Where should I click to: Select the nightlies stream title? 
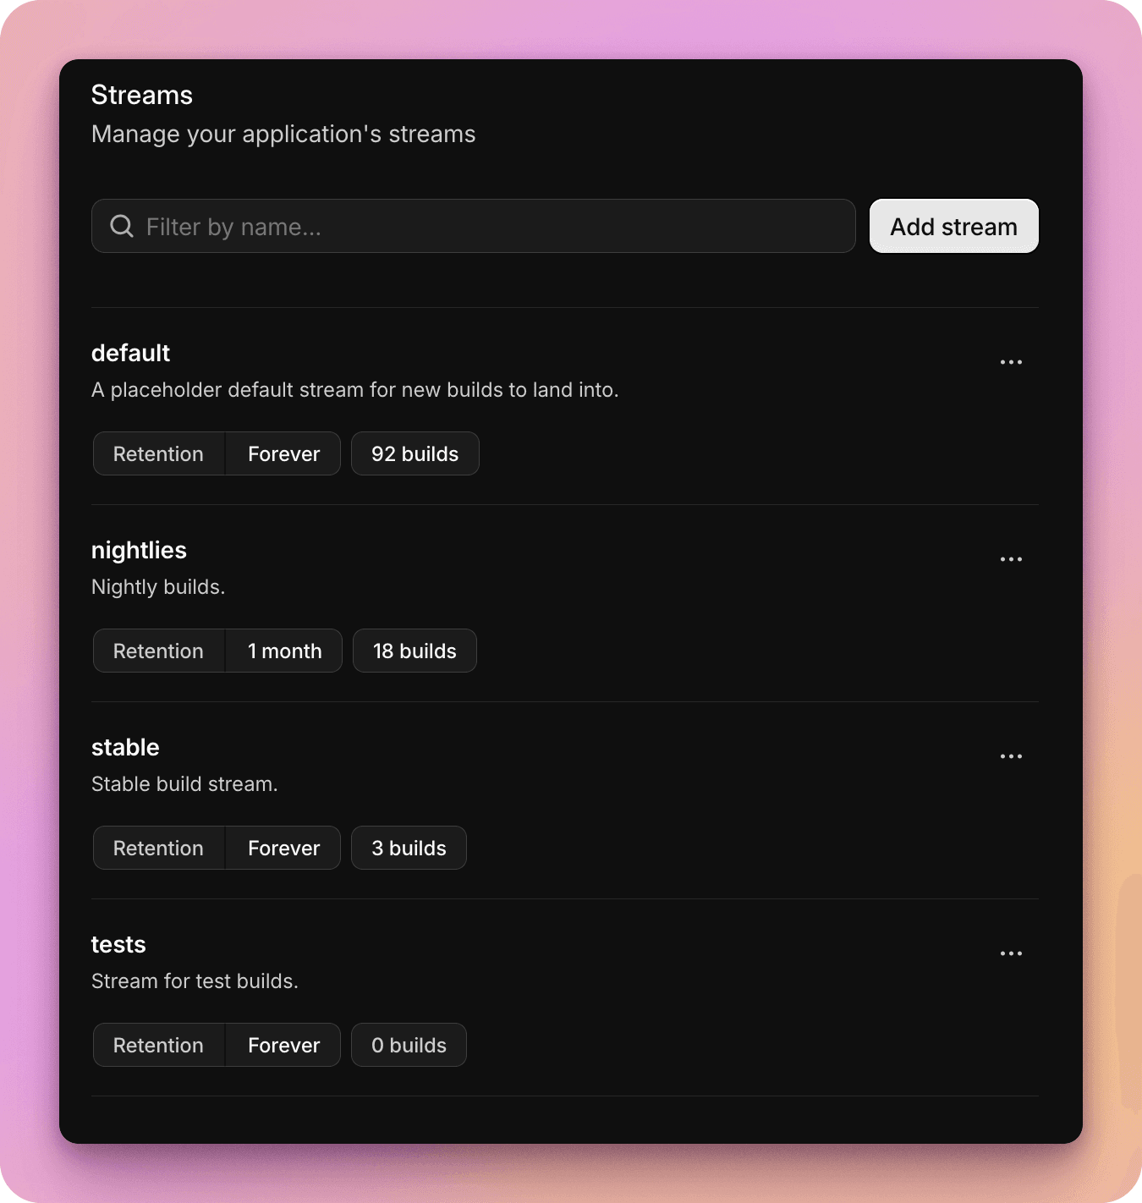139,551
